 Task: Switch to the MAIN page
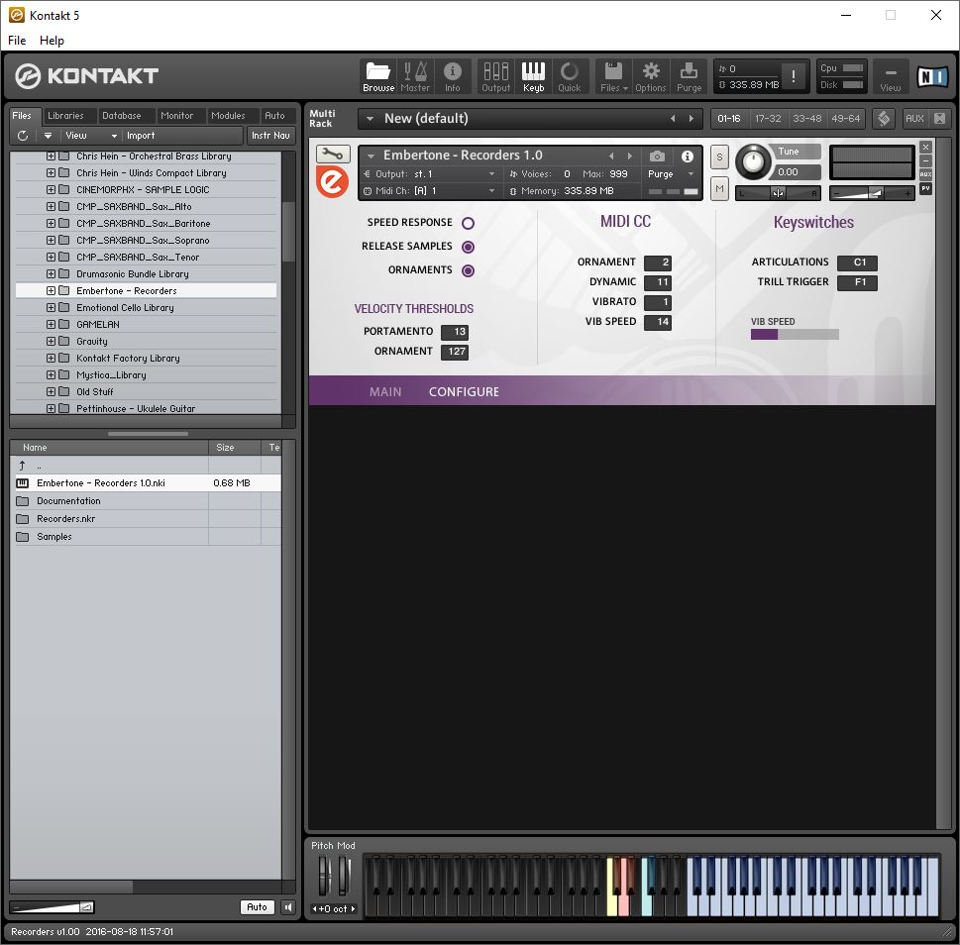(385, 391)
